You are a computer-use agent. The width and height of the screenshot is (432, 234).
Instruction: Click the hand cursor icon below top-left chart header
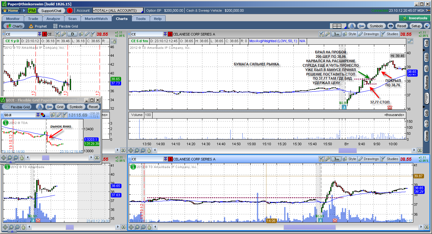tap(114, 41)
